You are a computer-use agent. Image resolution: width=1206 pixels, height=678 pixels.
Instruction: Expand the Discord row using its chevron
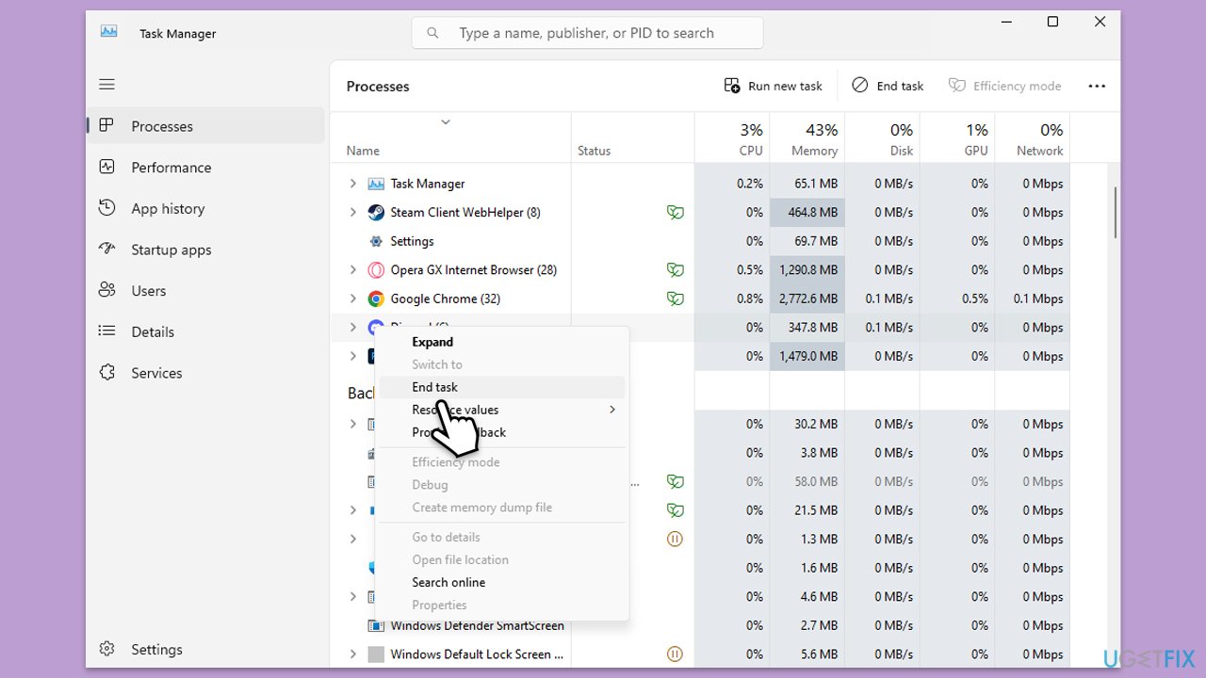pos(353,328)
